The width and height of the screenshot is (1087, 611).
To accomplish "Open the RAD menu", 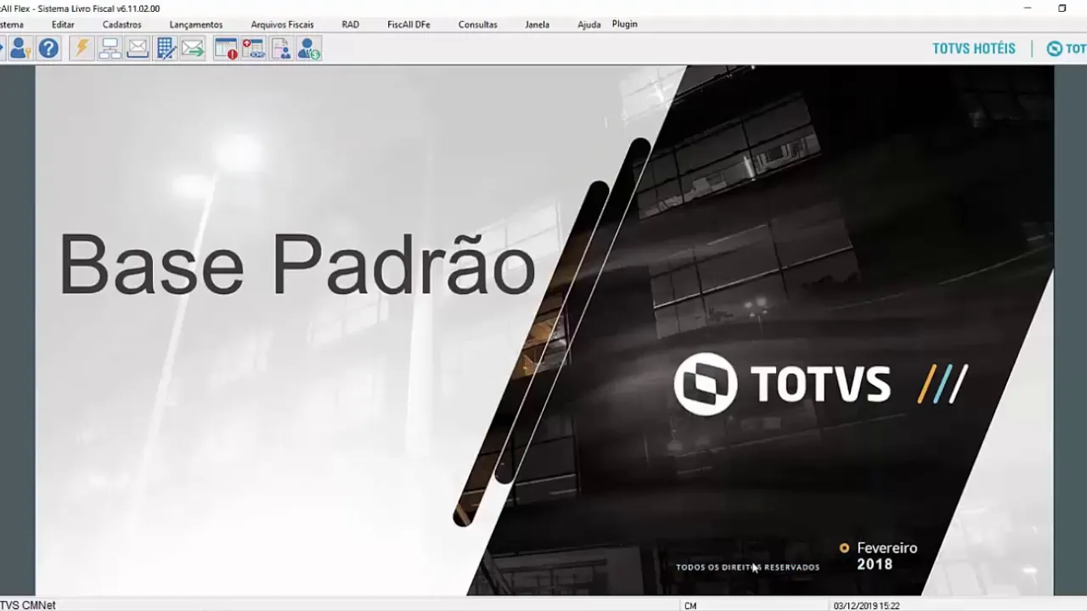I will click(351, 25).
